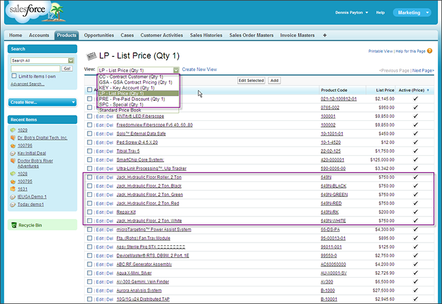Click the Key Initial Deal item icon
Viewport: 442px width, 304px height.
click(x=13, y=153)
